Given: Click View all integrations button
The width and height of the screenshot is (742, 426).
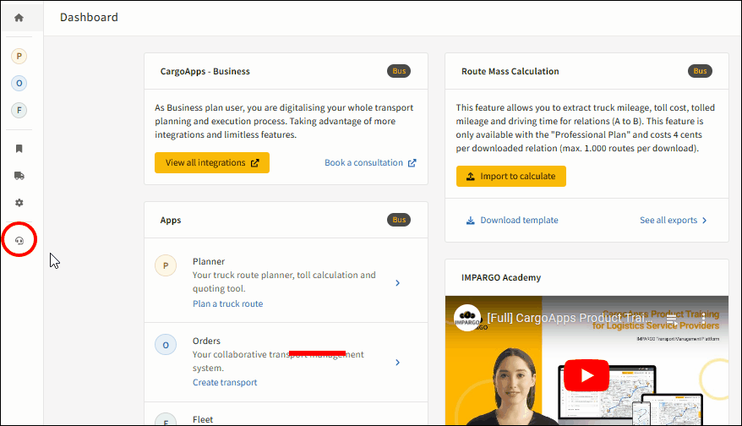Looking at the screenshot, I should (x=212, y=163).
